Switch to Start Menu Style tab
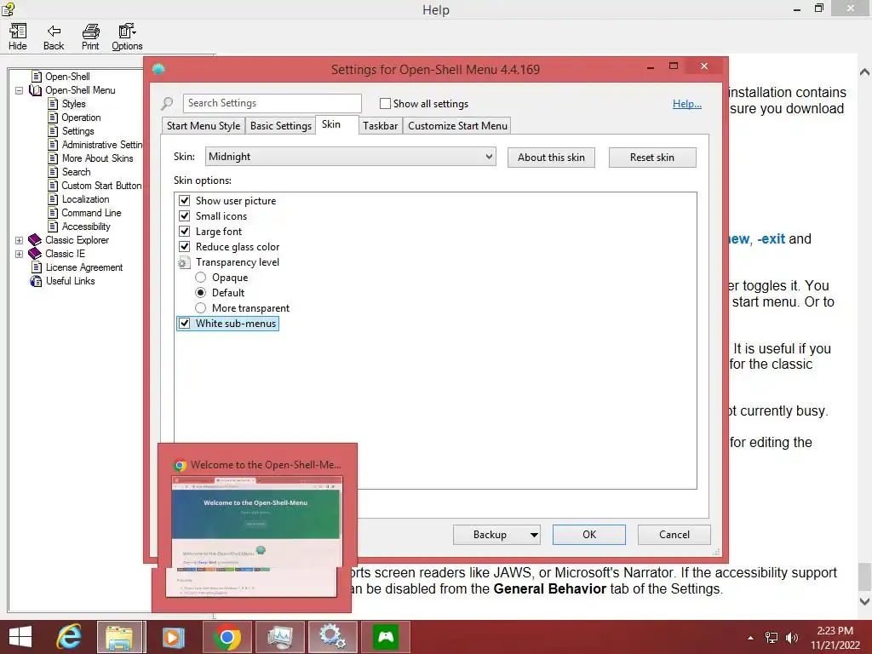 [x=204, y=126]
